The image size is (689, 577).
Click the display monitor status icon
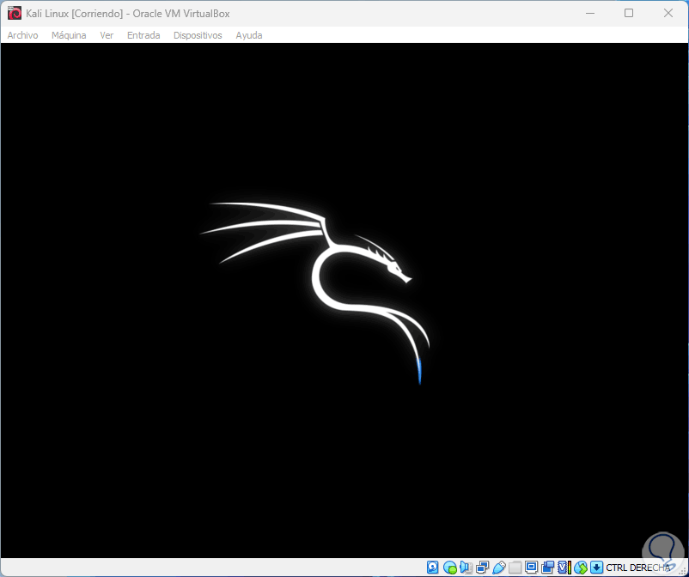tap(531, 568)
